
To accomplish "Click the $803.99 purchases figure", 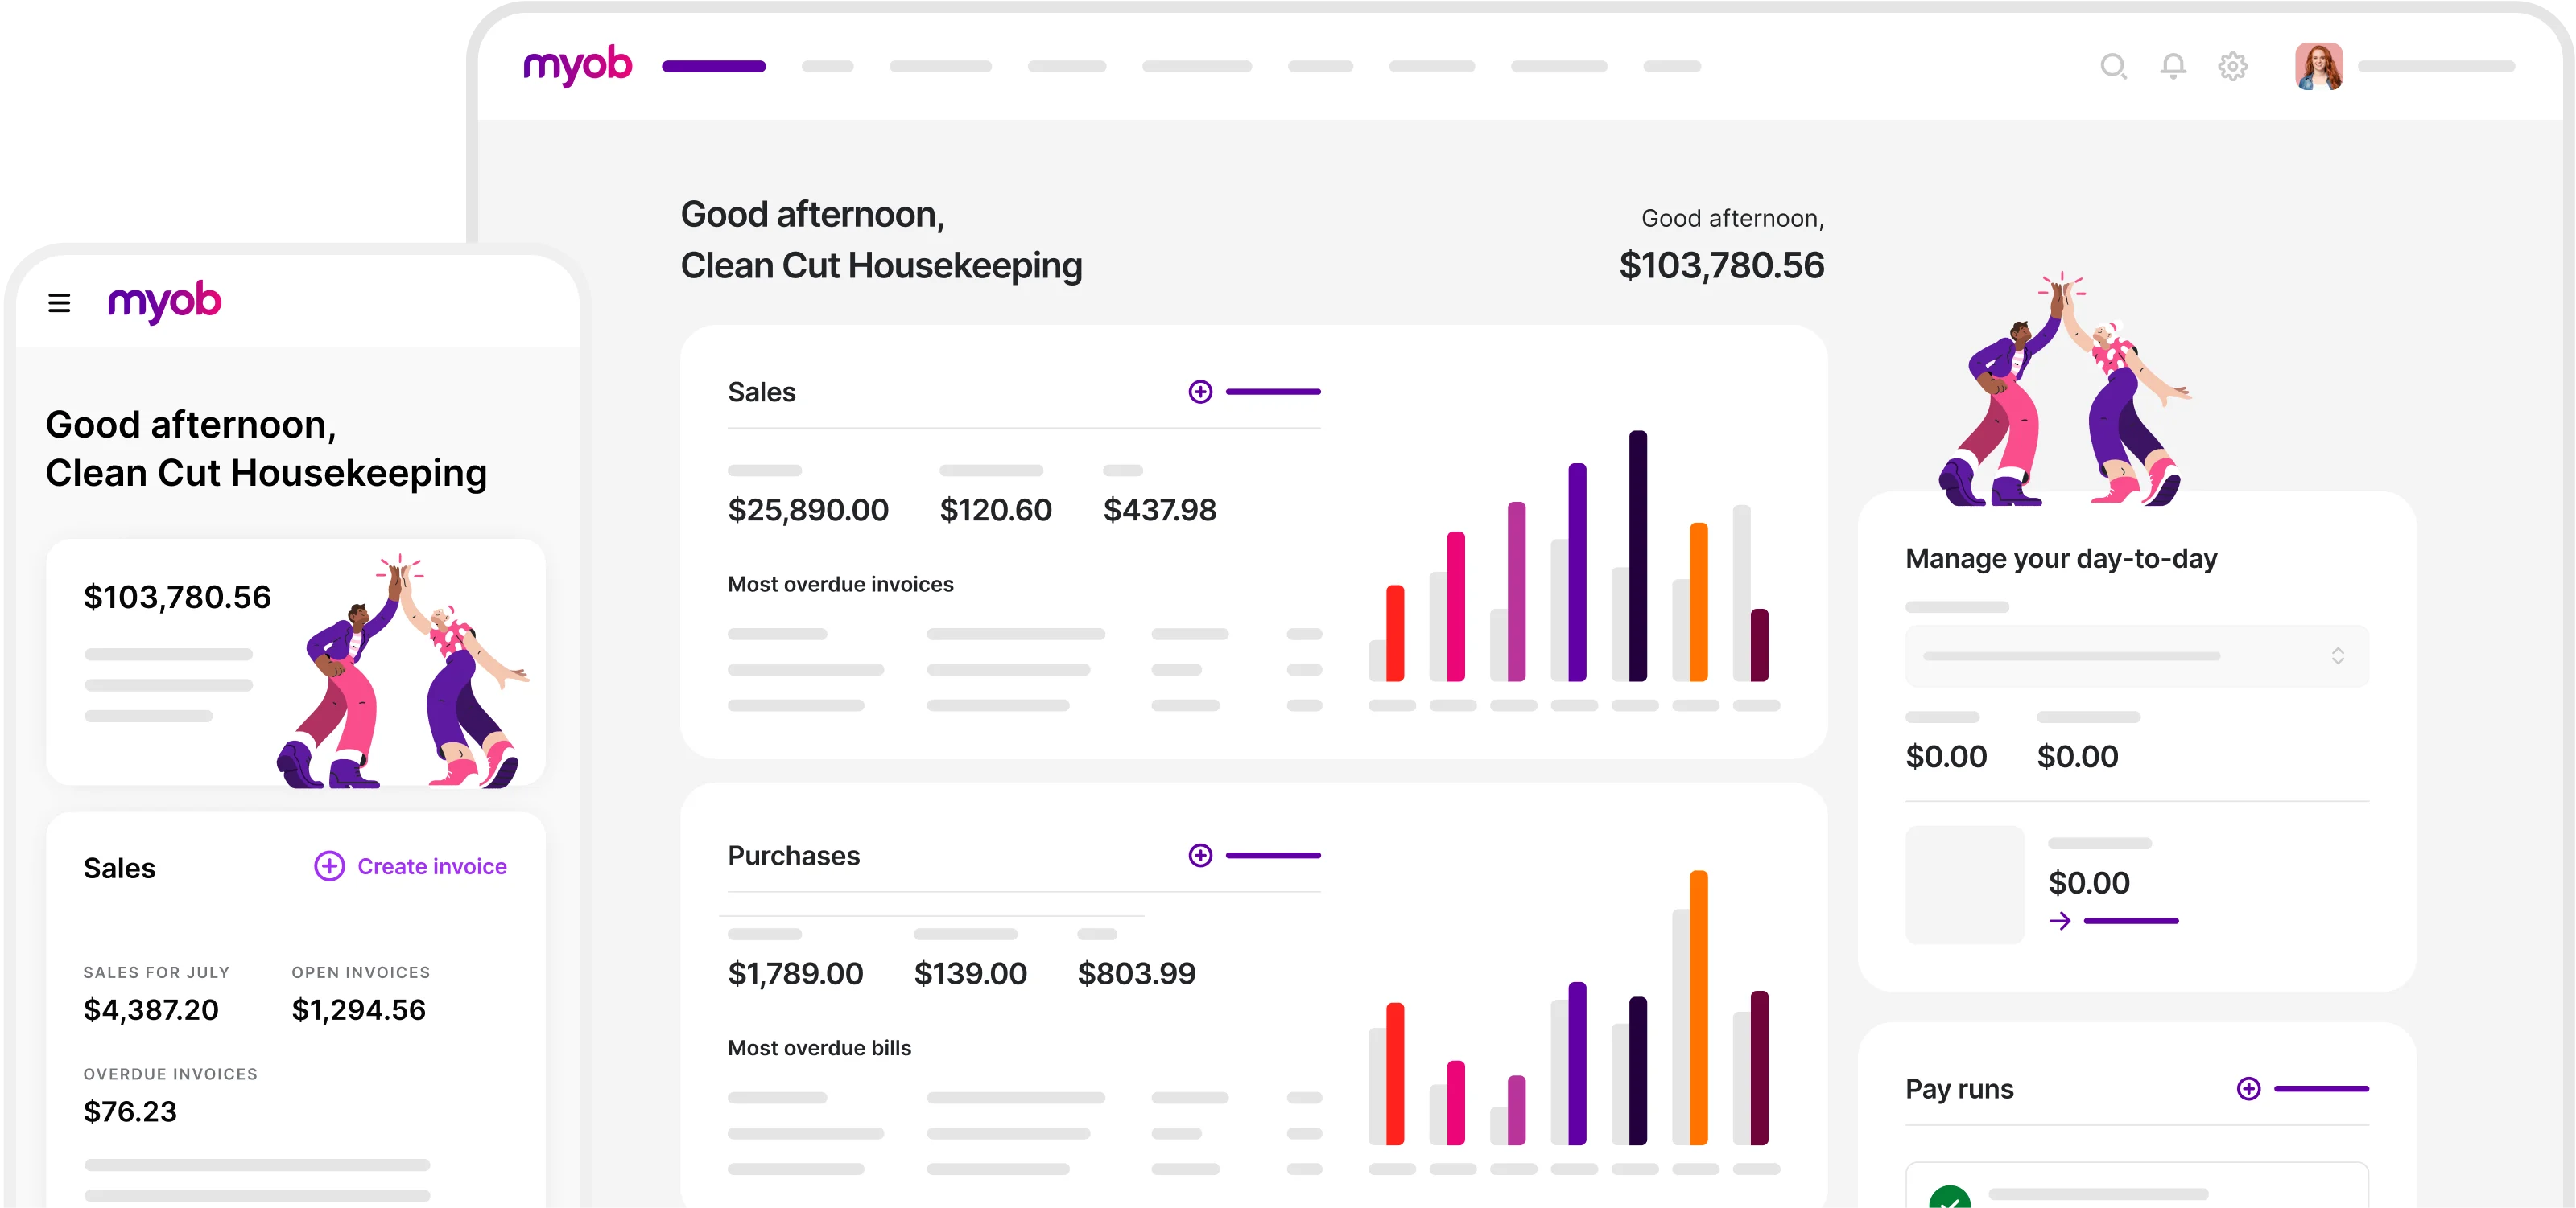I will click(1136, 973).
